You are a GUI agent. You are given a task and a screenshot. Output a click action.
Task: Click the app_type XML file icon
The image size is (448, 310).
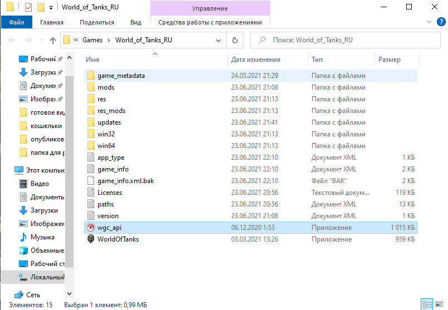click(91, 158)
